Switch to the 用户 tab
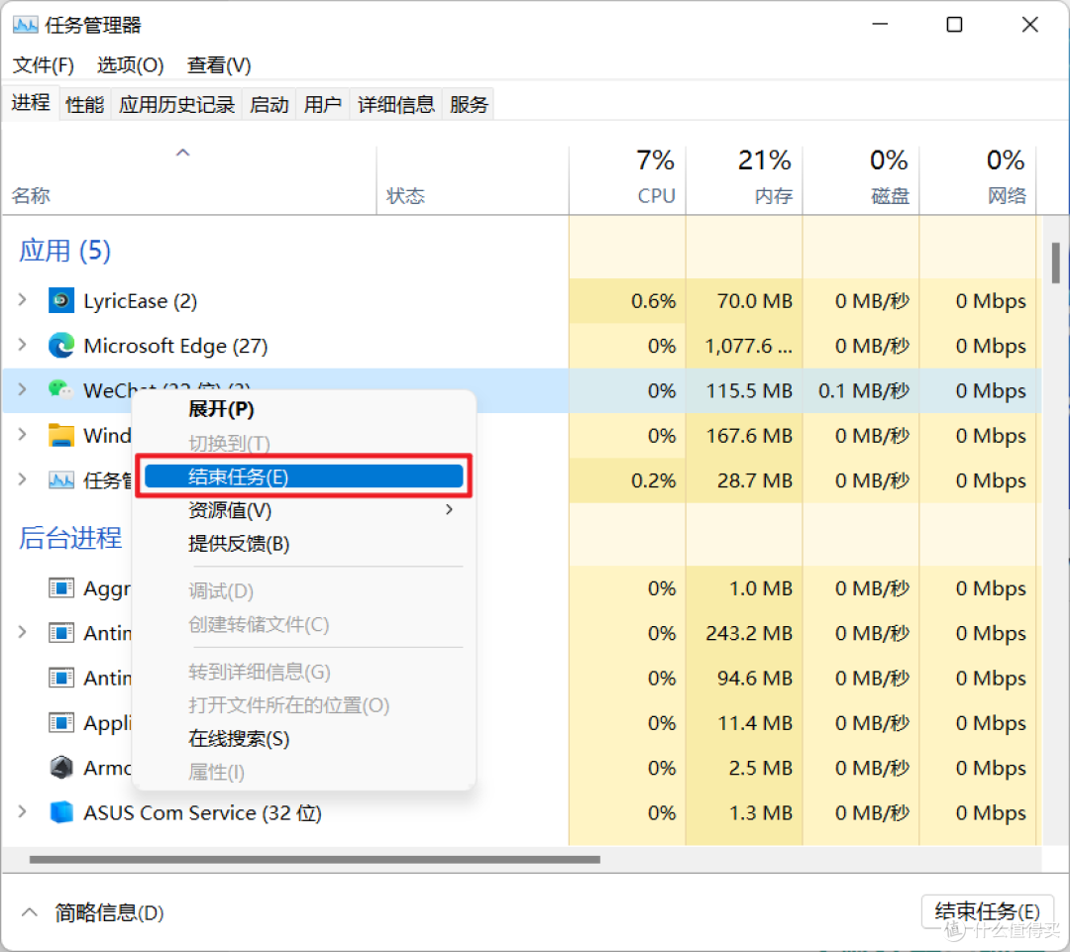This screenshot has height=952, width=1070. pyautogui.click(x=322, y=104)
